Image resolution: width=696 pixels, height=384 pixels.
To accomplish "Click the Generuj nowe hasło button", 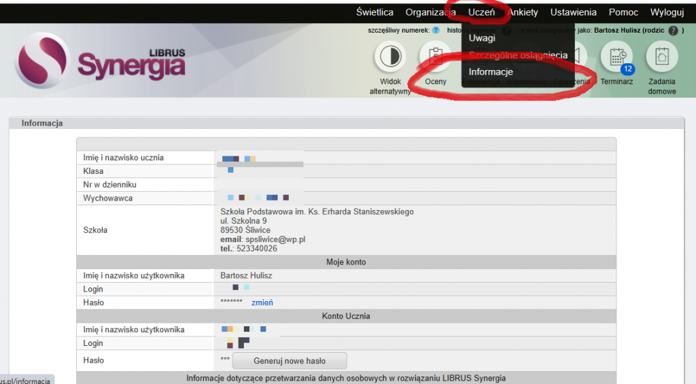I will 290,361.
